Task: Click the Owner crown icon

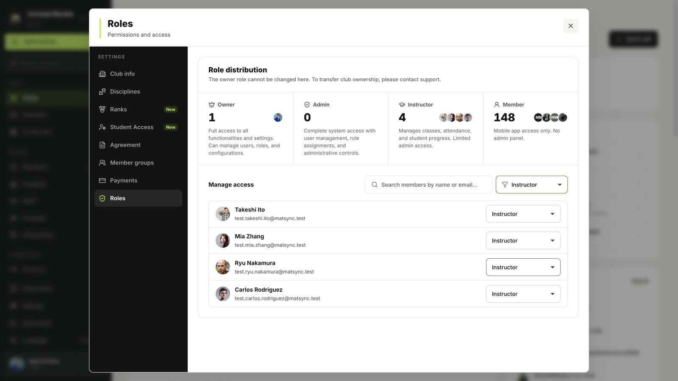Action: coord(211,105)
